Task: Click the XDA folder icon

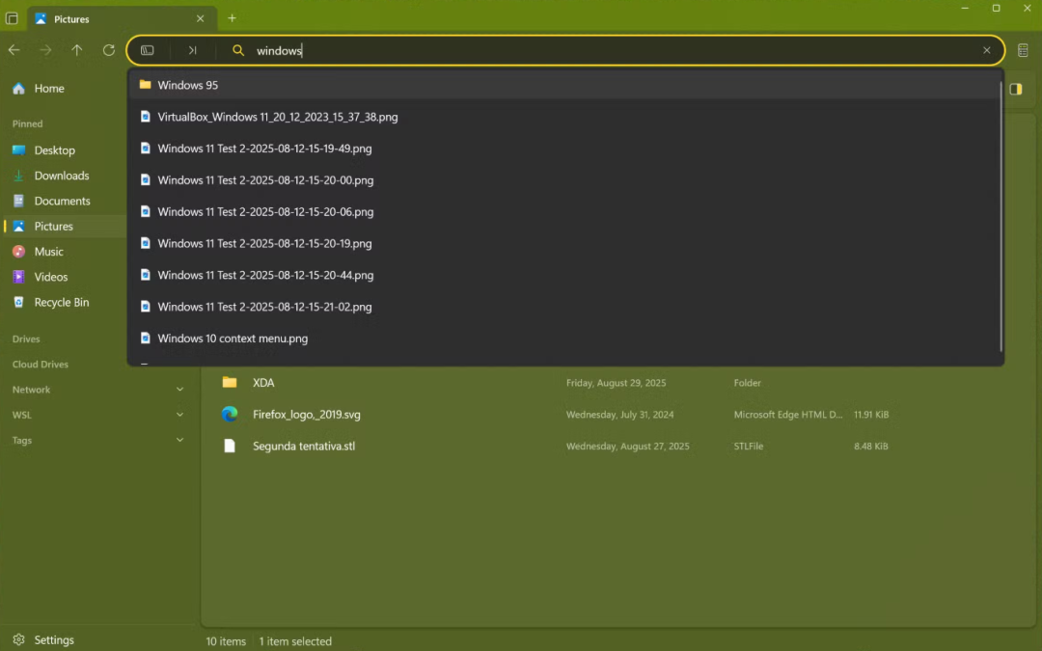Action: [230, 382]
